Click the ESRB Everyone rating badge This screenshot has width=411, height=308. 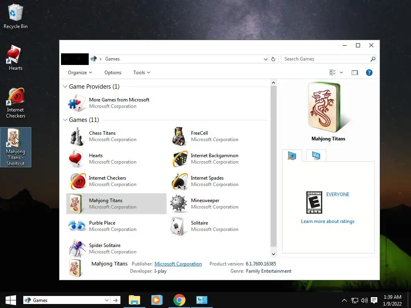click(x=314, y=203)
